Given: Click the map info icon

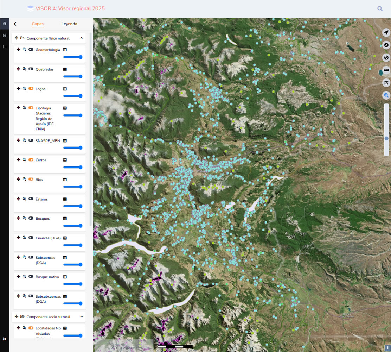Looking at the screenshot, I should coord(386,347).
